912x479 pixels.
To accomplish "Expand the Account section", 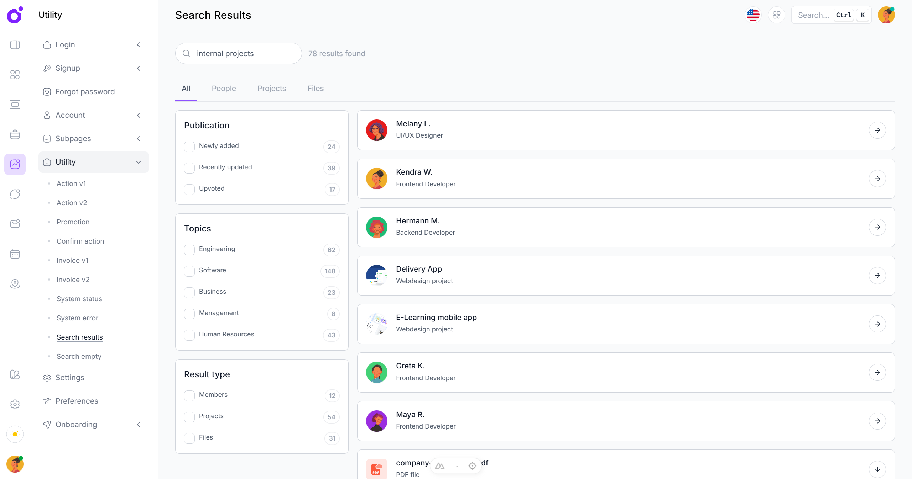I will tap(139, 115).
